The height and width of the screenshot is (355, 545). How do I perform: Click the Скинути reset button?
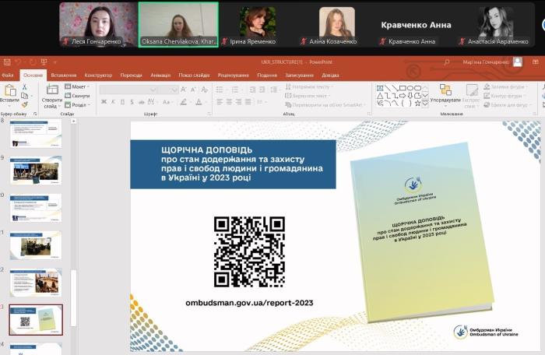pyautogui.click(x=79, y=96)
